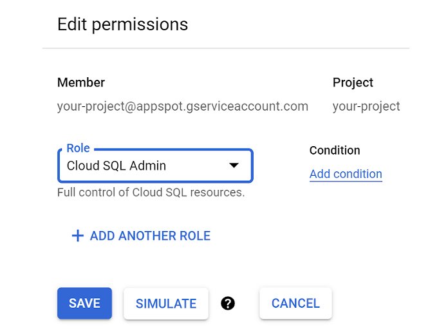
Task: Expand the Role dropdown arrow
Action: 234,165
